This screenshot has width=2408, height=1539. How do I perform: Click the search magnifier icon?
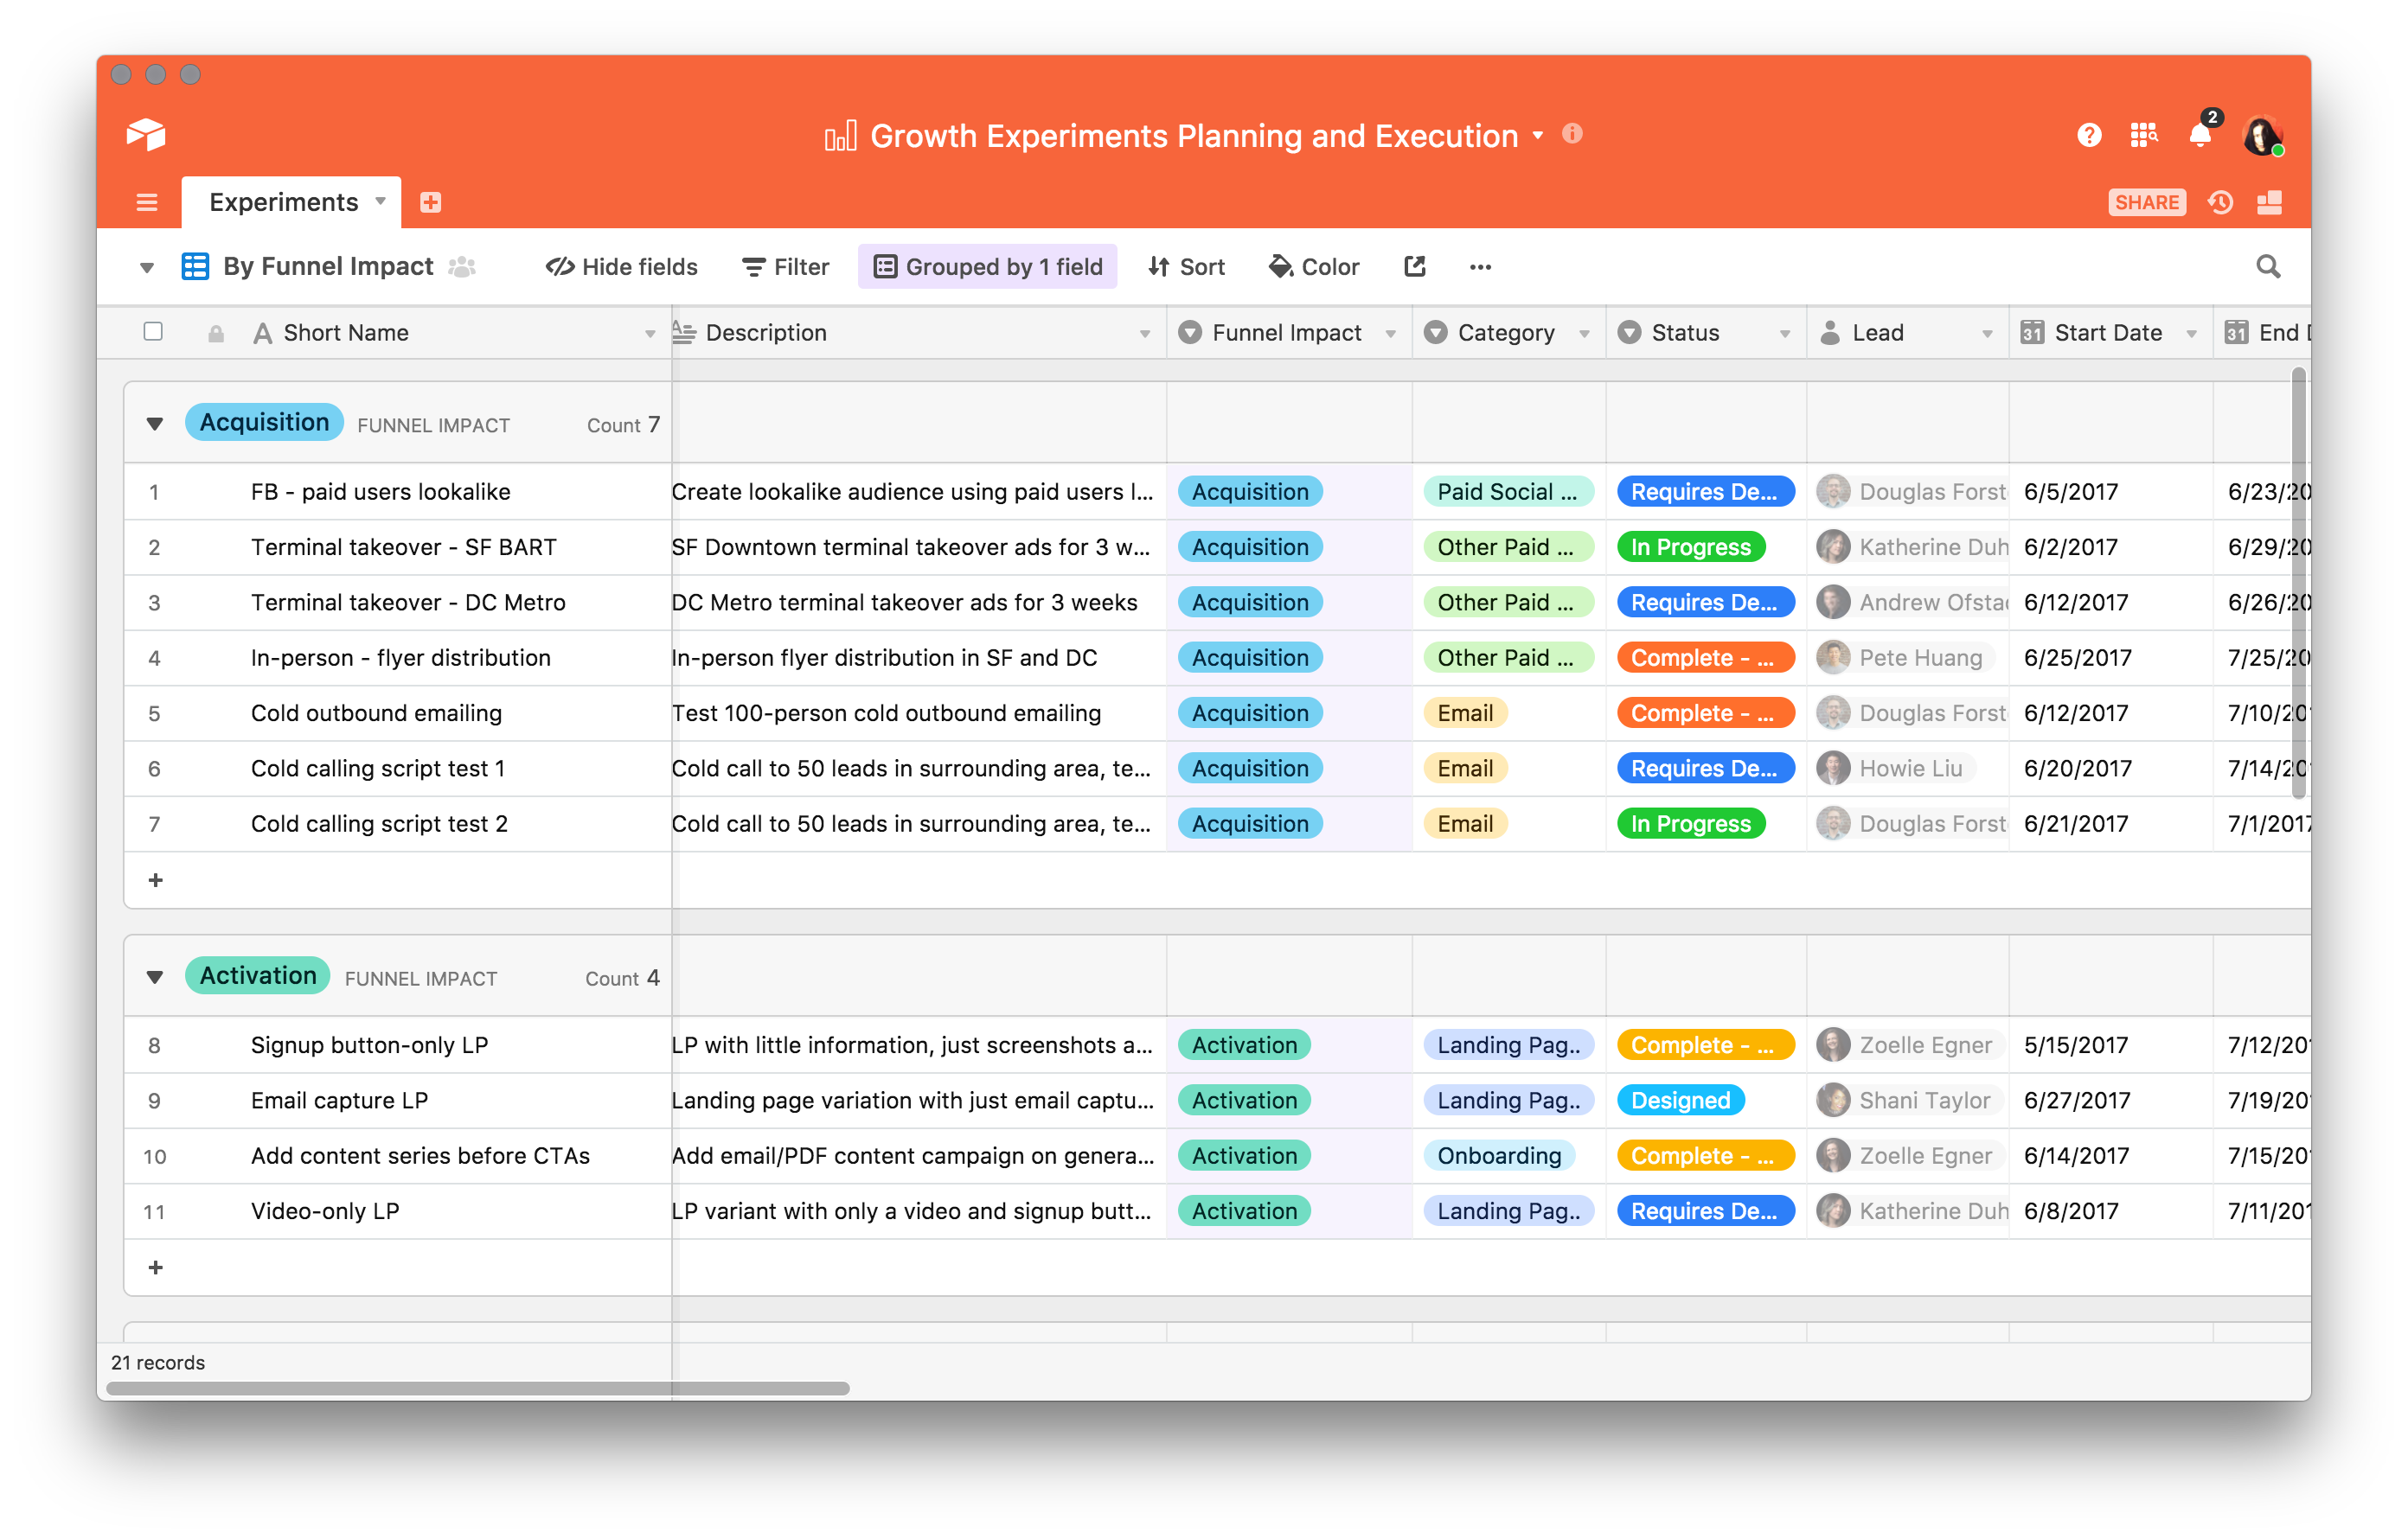pyautogui.click(x=2268, y=267)
